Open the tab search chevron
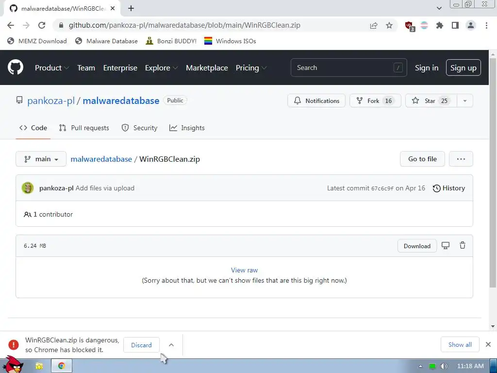The height and width of the screenshot is (373, 497). click(x=439, y=8)
